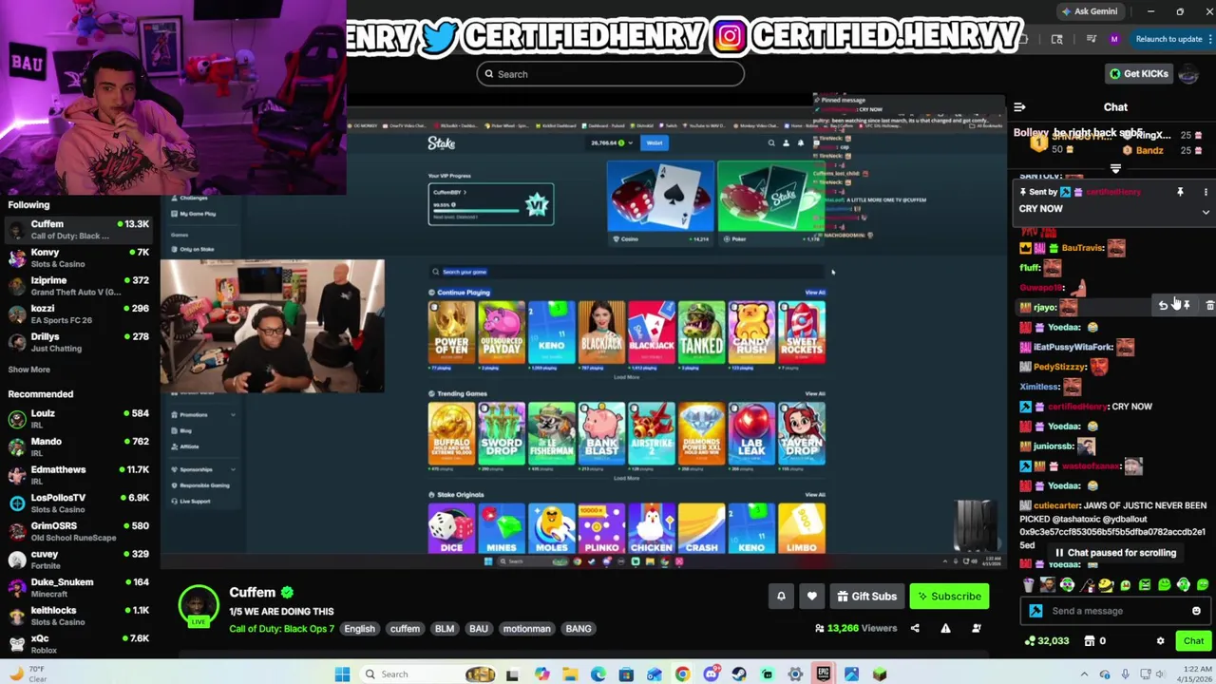Open Chrome three-dot menu beside Relaunch

pos(1210,39)
